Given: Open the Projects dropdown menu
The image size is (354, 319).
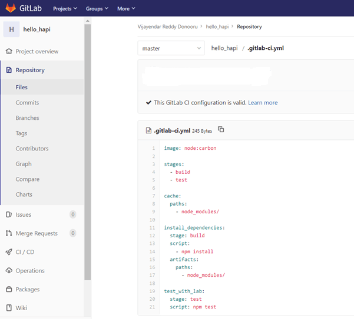Looking at the screenshot, I should pyautogui.click(x=65, y=9).
